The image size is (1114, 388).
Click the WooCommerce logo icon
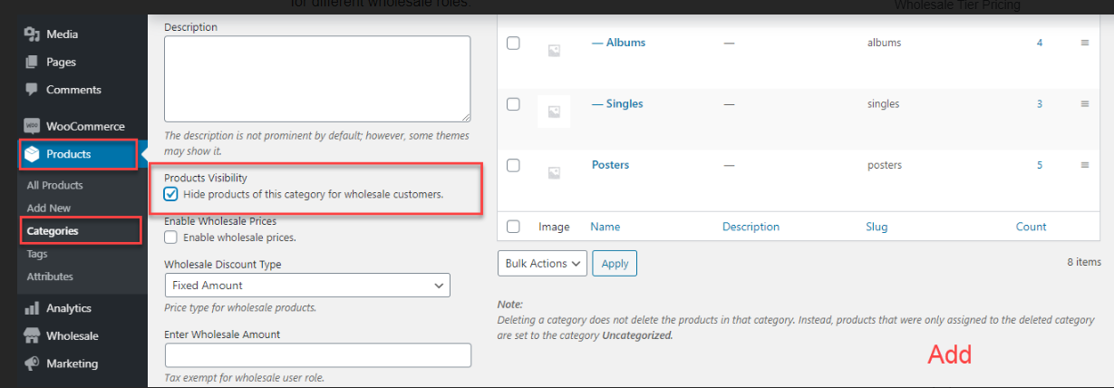click(32, 126)
